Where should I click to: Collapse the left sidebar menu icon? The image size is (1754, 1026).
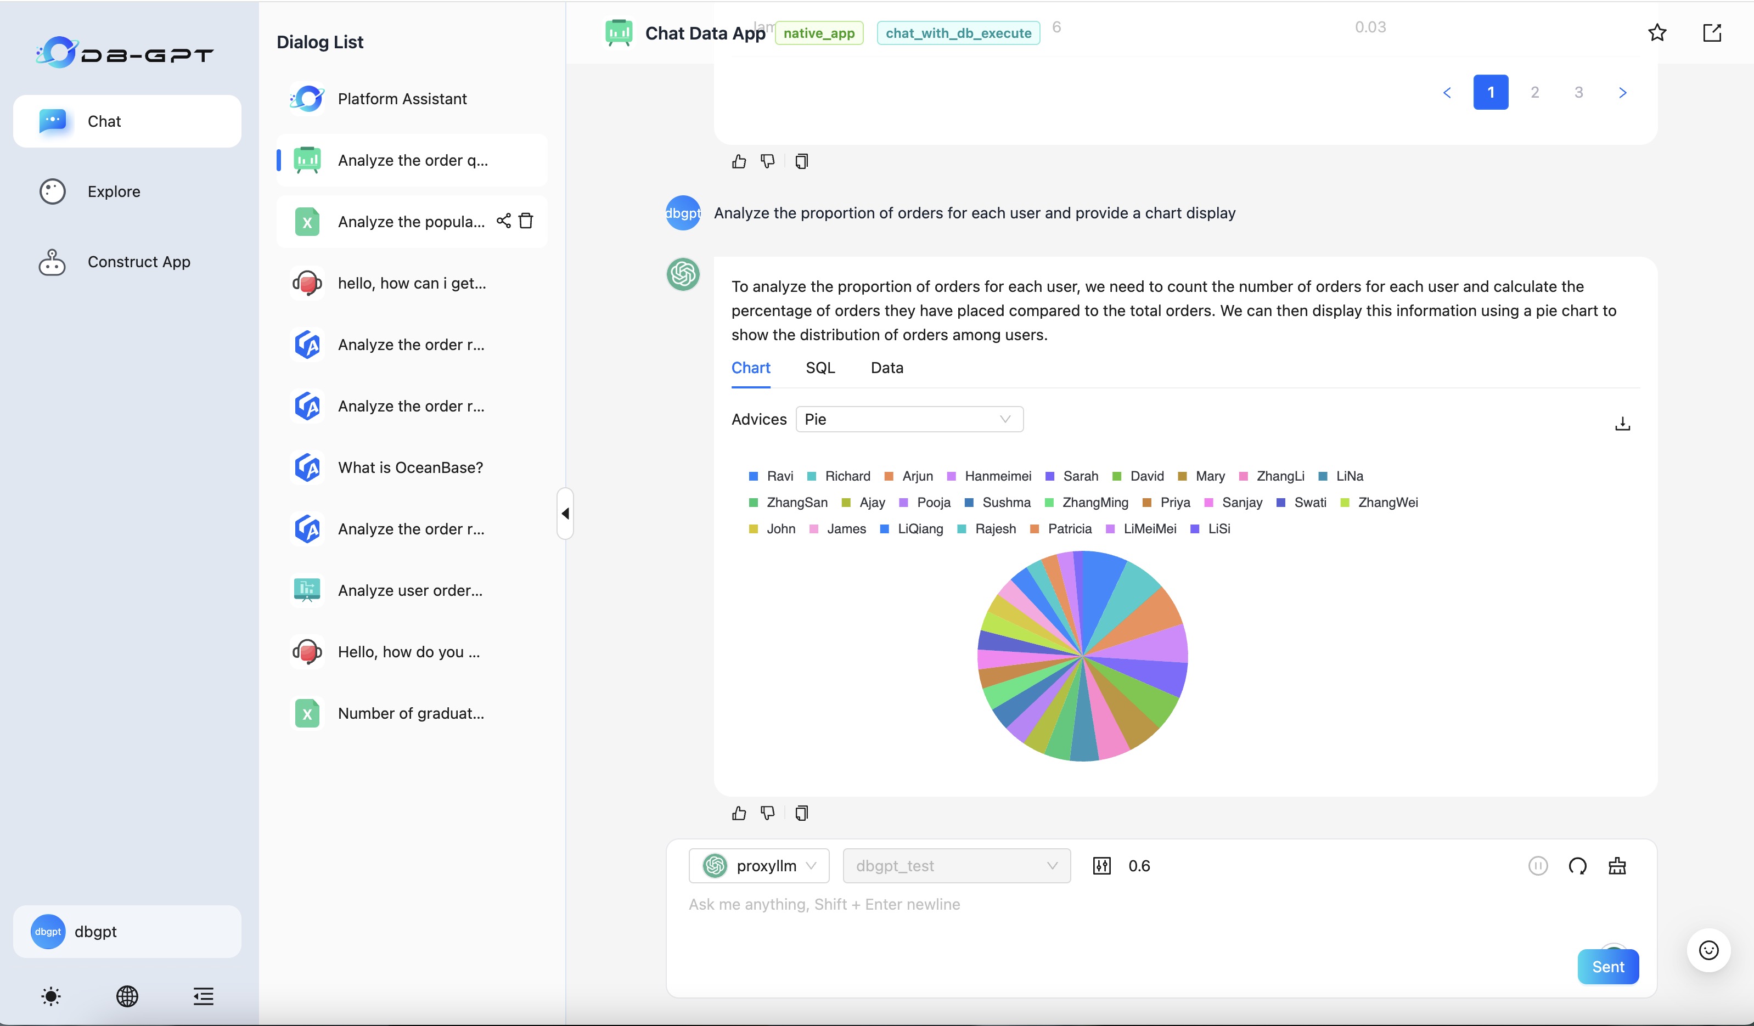203,996
